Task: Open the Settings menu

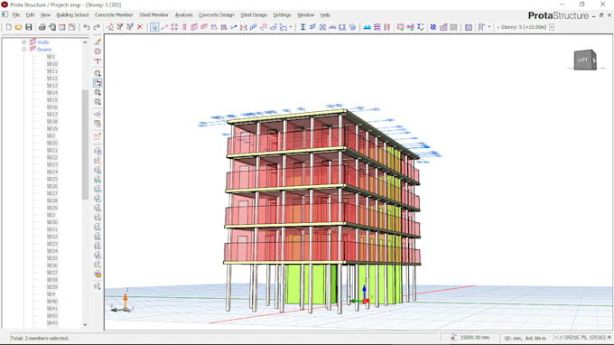Action: click(282, 14)
